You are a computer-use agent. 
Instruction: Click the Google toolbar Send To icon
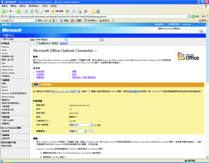[101, 21]
